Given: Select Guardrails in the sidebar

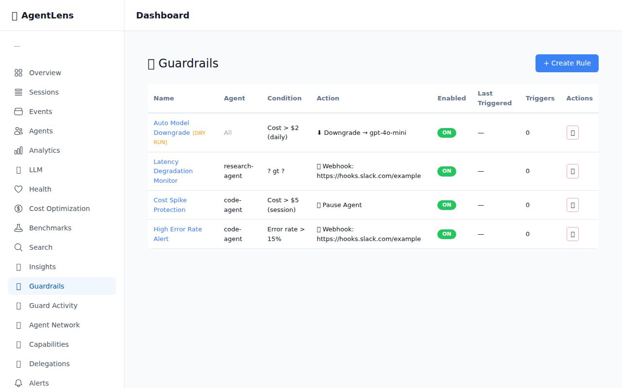Looking at the screenshot, I should (62, 286).
